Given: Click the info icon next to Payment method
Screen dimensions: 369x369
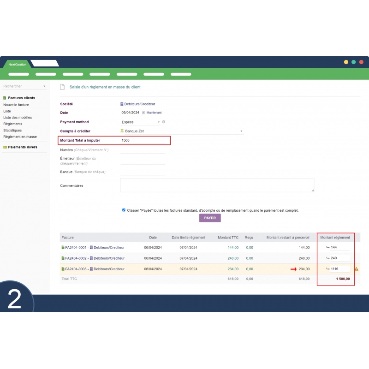Looking at the screenshot, I should click(164, 122).
